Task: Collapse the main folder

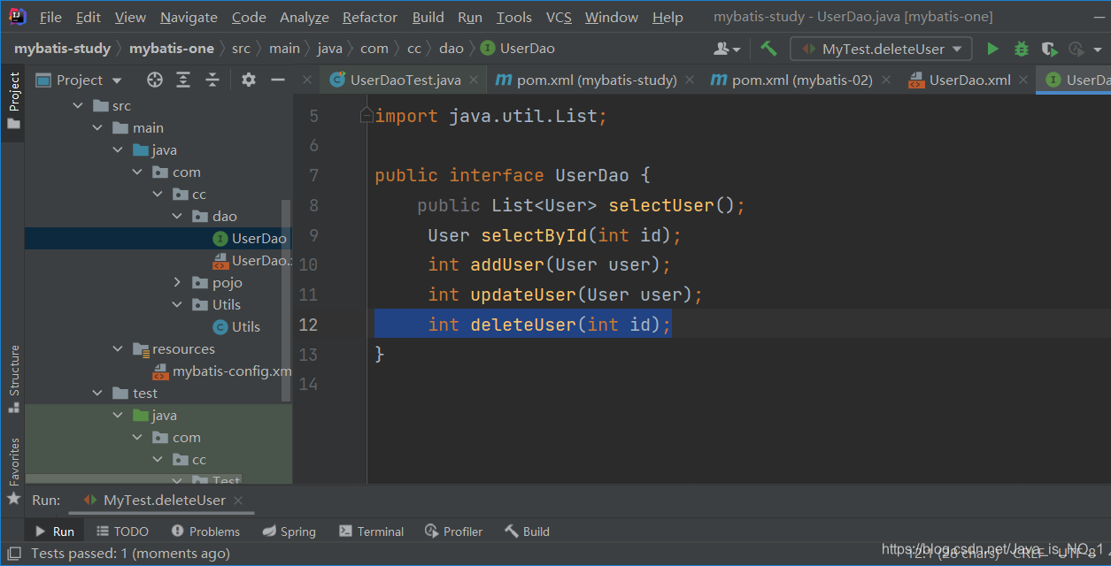Action: [x=97, y=128]
